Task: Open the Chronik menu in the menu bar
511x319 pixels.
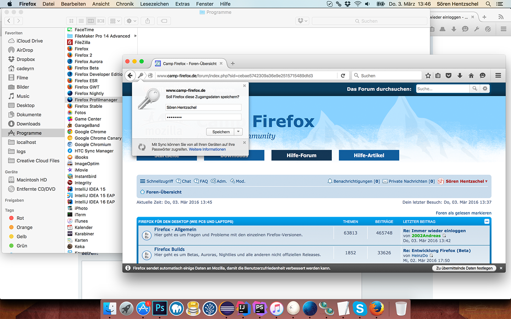Action: coord(125,4)
